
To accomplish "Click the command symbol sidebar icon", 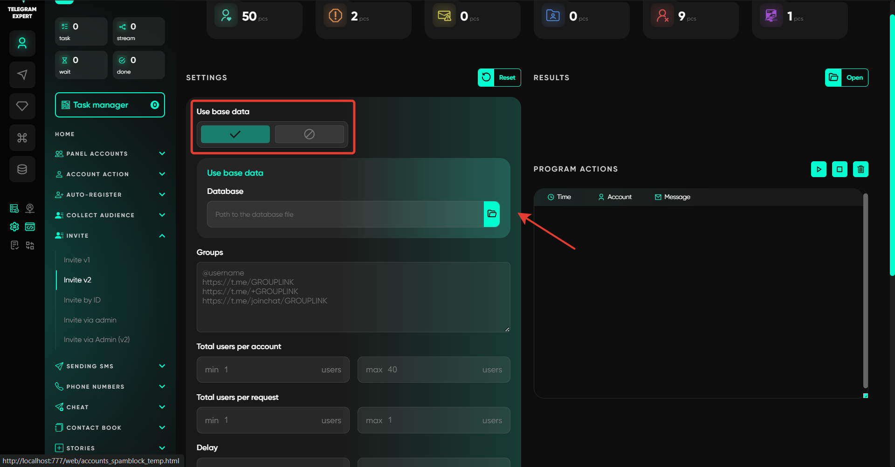I will tap(22, 137).
